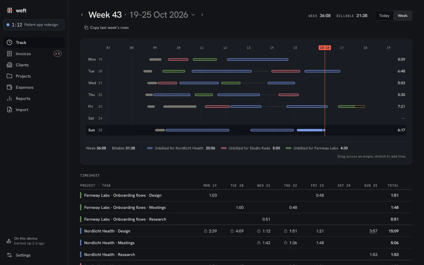The height and width of the screenshot is (265, 424).
Task: Click Tuesday's 6:48 daily total
Action: (x=401, y=71)
